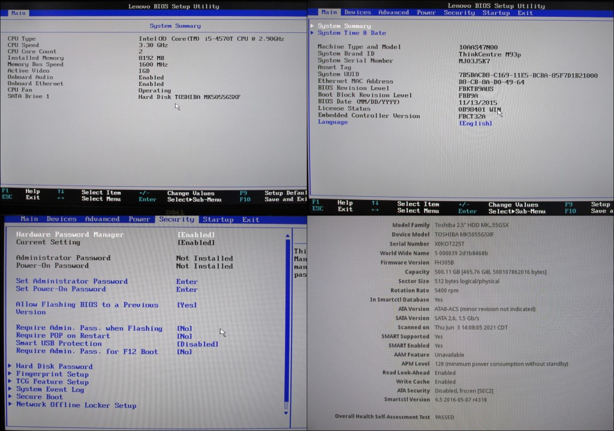Viewport: 614px width, 431px height.
Task: Click BIOS Revision Level FBKTB9AUS
Action: tap(475, 89)
